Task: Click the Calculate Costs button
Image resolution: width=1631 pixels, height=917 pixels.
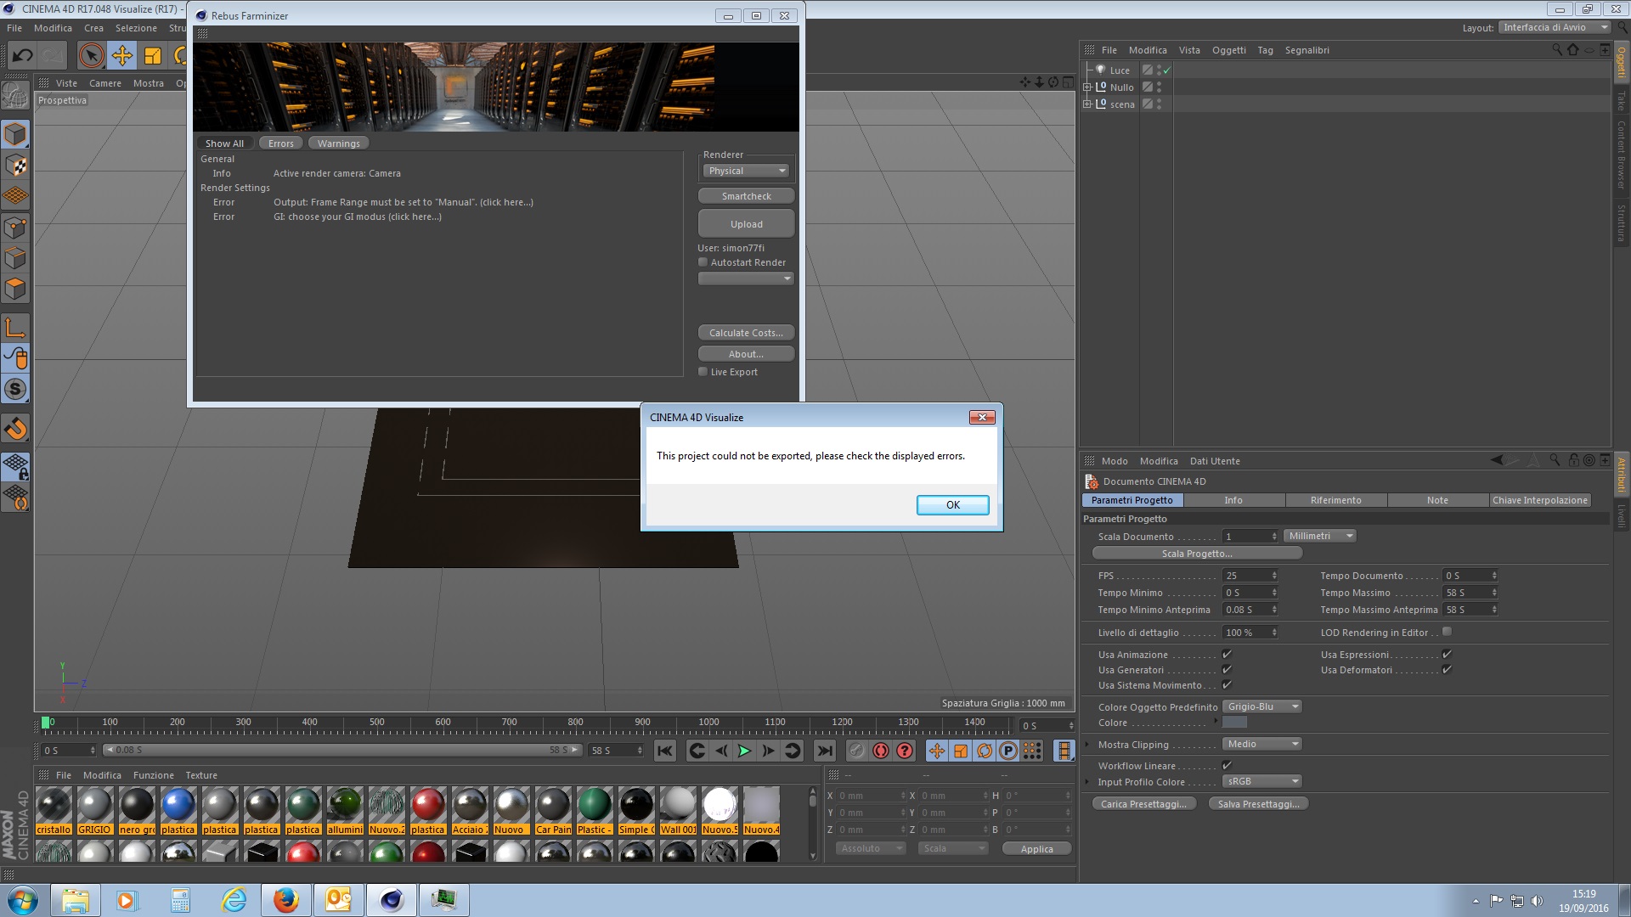Action: click(x=746, y=333)
